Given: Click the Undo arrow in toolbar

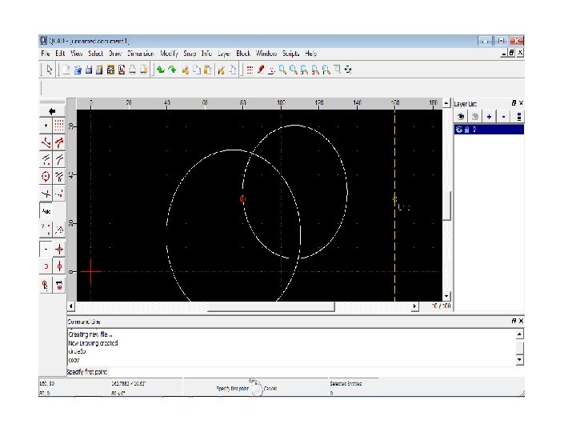Looking at the screenshot, I should click(x=160, y=70).
